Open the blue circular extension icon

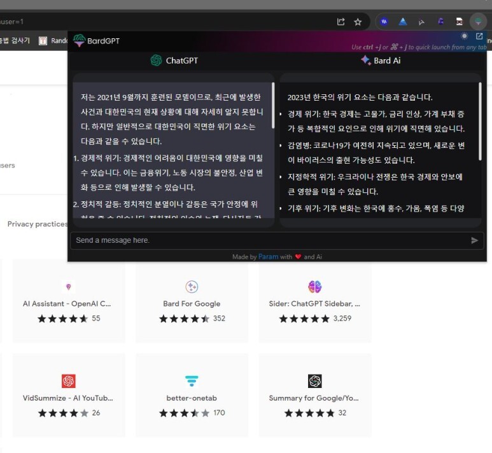[384, 22]
